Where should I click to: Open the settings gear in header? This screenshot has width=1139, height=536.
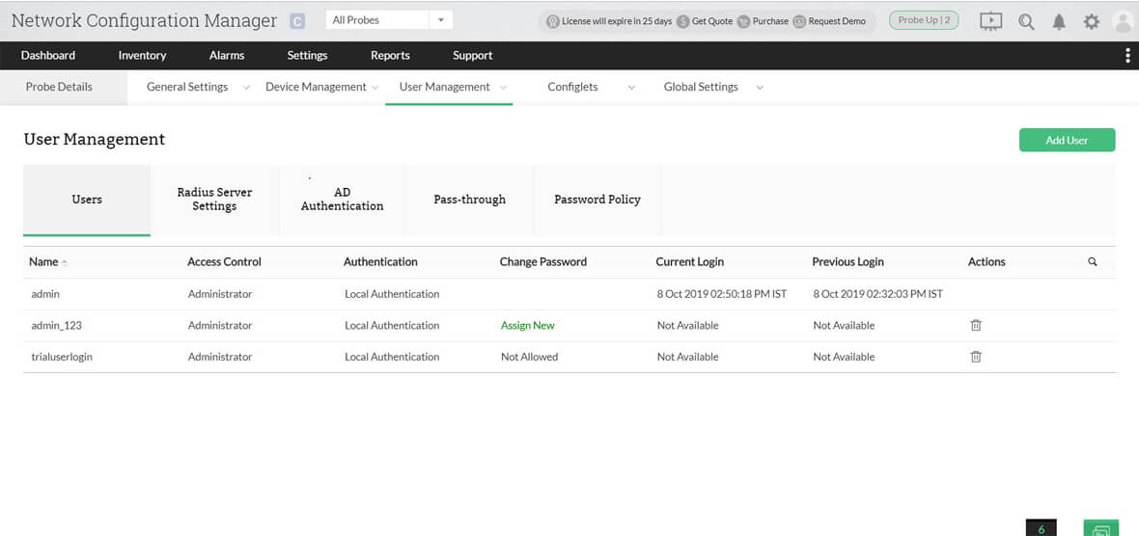click(1091, 21)
